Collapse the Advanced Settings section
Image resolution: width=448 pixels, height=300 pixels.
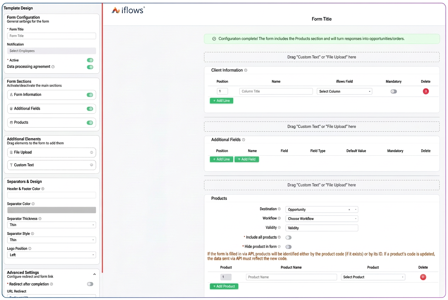94,274
